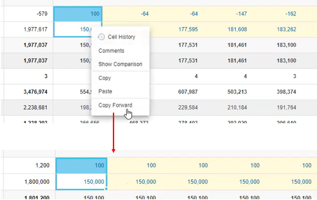Click the Cell History clock icon

tap(101, 37)
